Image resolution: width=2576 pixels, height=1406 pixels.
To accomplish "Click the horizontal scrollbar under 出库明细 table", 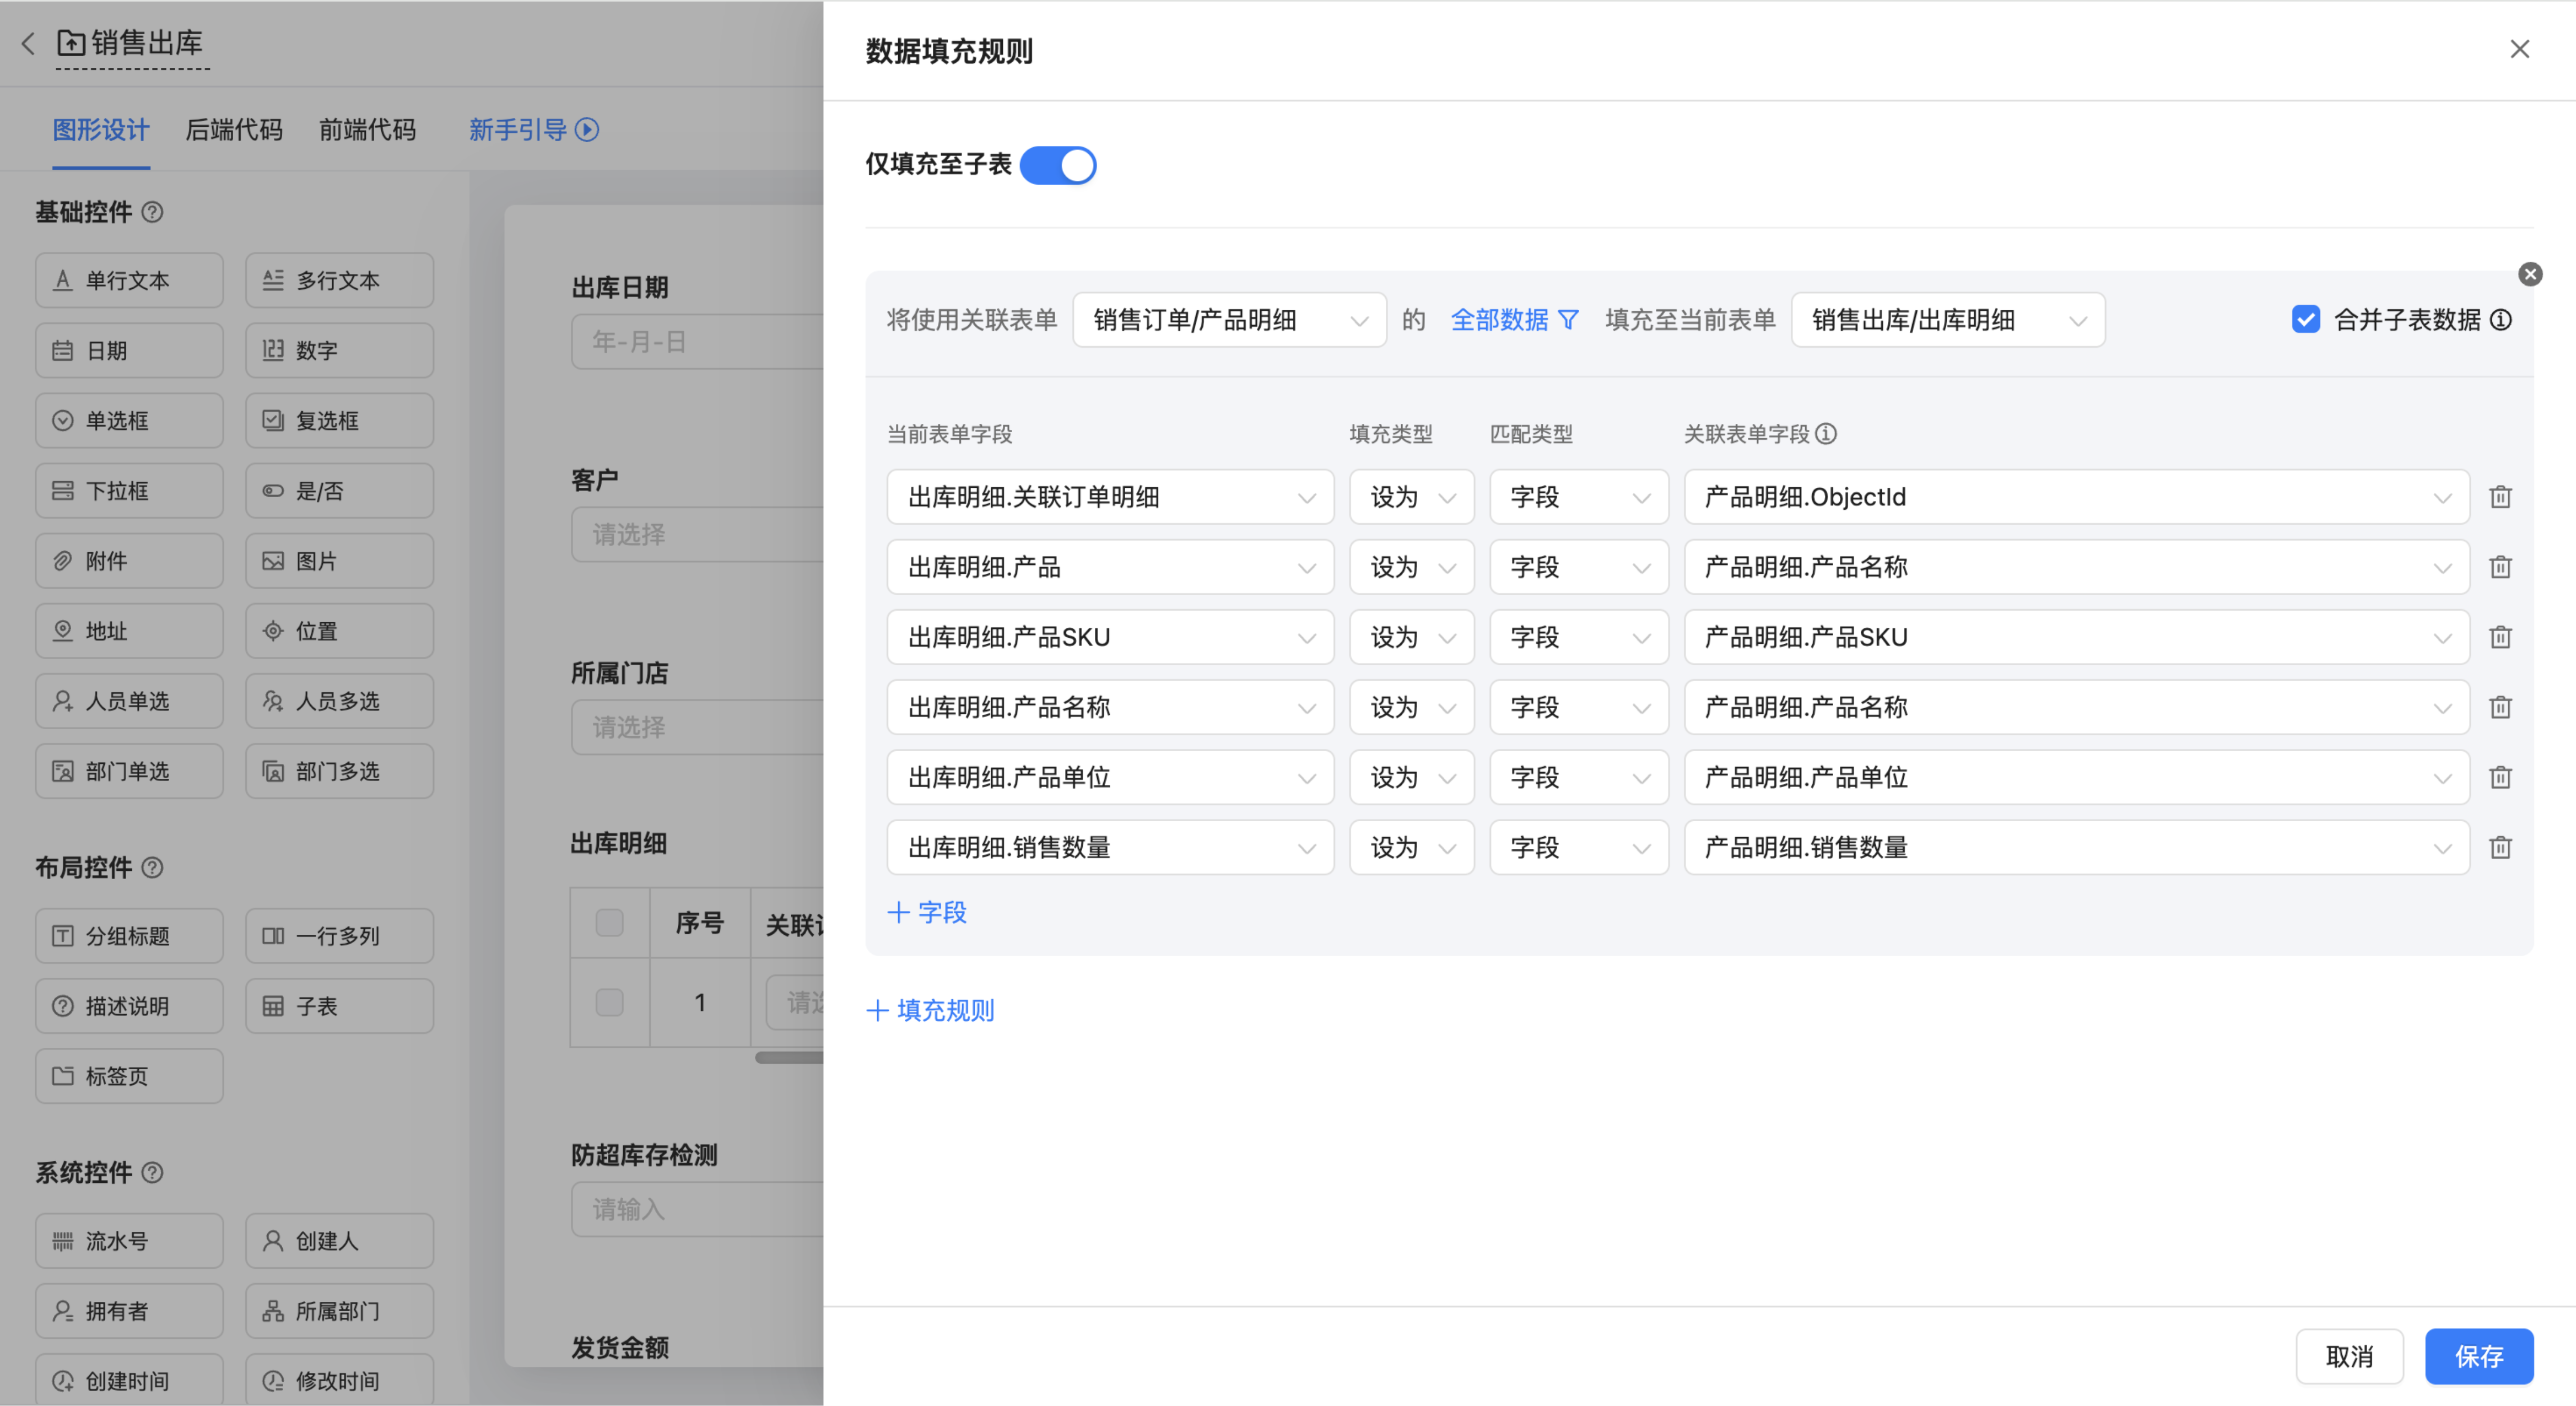I will pyautogui.click(x=790, y=1058).
